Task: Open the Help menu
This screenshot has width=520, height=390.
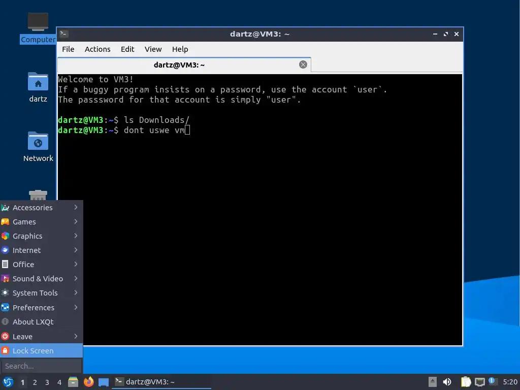Action: tap(180, 49)
